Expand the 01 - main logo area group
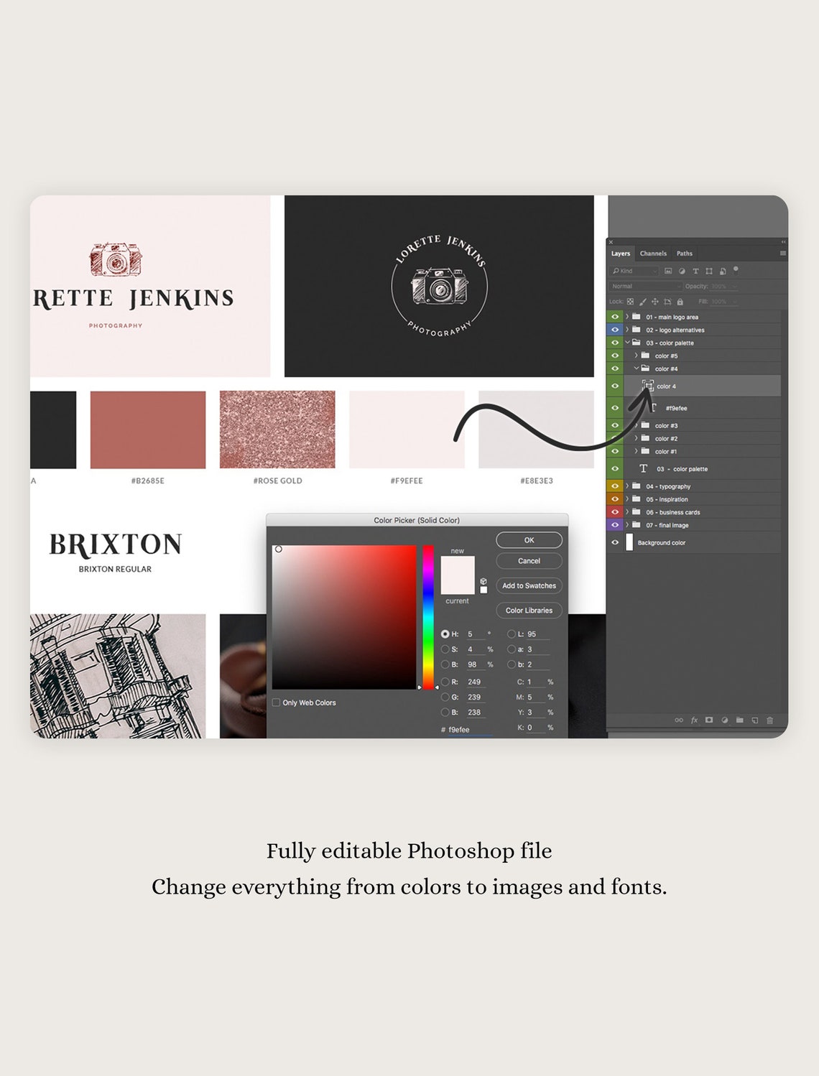The width and height of the screenshot is (819, 1076). 626,316
